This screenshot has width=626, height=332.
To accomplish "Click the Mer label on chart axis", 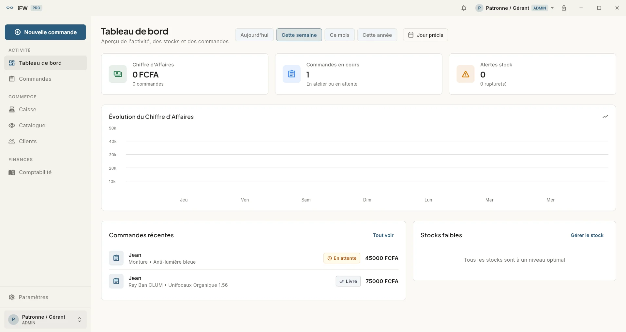I will [x=550, y=200].
